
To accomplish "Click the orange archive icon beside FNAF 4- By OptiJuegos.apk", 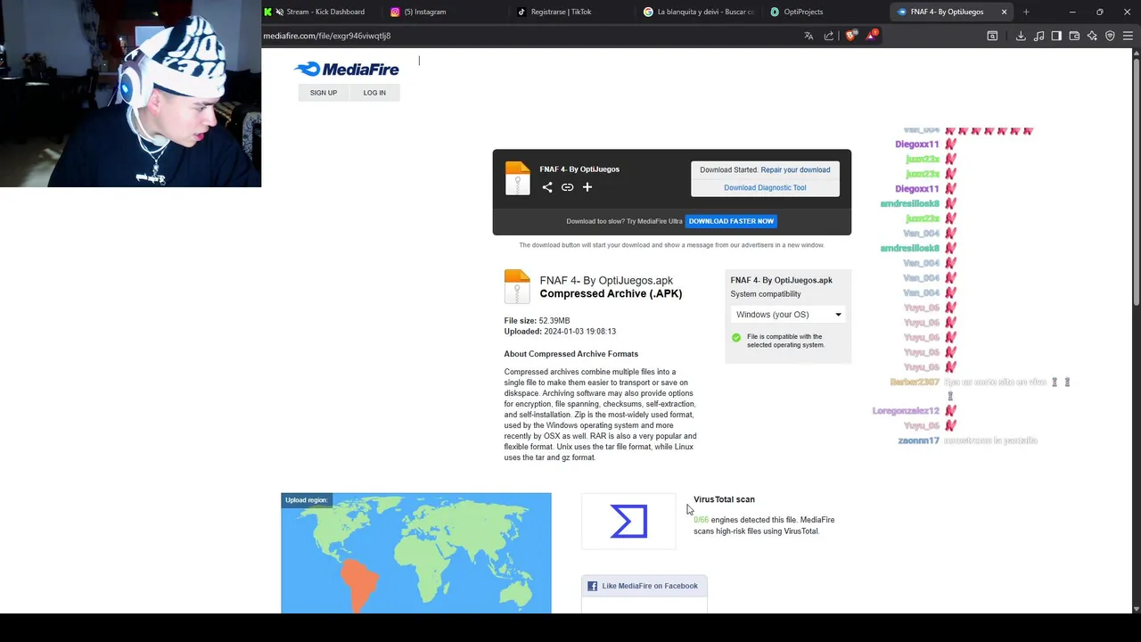I will 517,287.
